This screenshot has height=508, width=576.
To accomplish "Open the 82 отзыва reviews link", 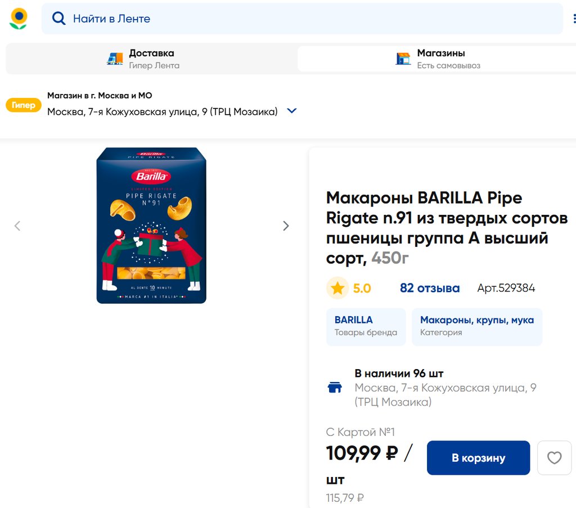I will (429, 288).
